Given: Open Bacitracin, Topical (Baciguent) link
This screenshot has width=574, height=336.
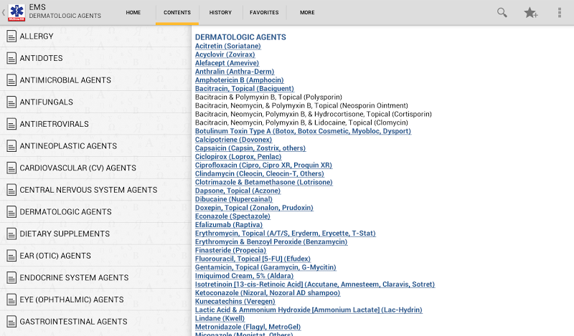Looking at the screenshot, I should pos(245,89).
